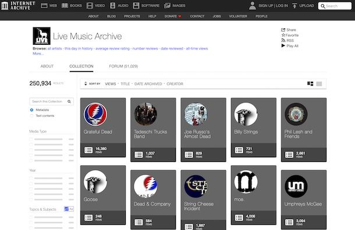355x230 pixels.
Task: Open this day in history link
Action: [79, 48]
